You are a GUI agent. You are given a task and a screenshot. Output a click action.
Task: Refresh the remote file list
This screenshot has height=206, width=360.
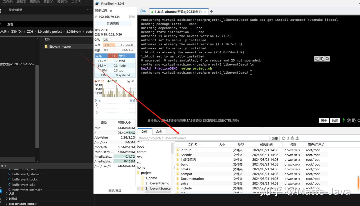coord(283,138)
